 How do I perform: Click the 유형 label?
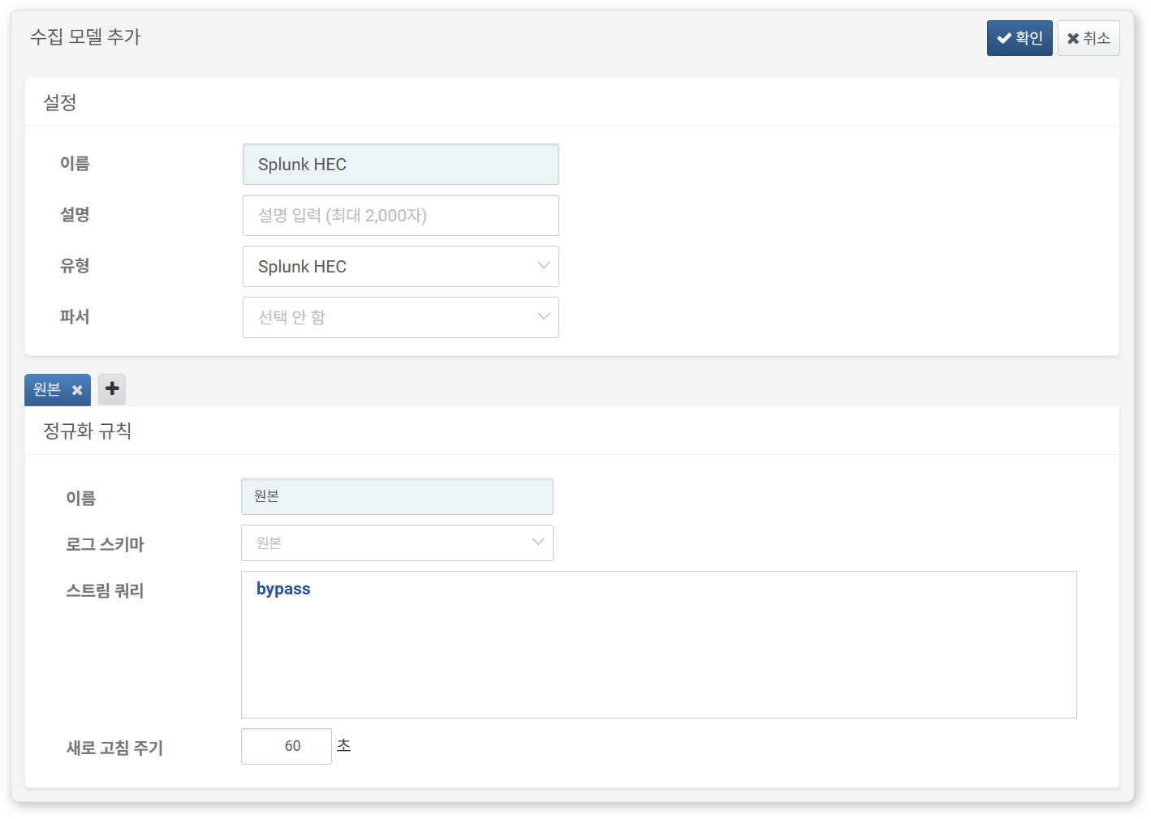pos(75,266)
